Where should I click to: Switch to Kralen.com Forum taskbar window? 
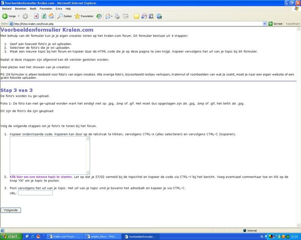tap(65, 237)
